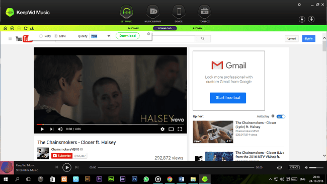Open Closer (Lyric) ft. Halsey video title
Screen dimensions: 327x184
pos(256,125)
